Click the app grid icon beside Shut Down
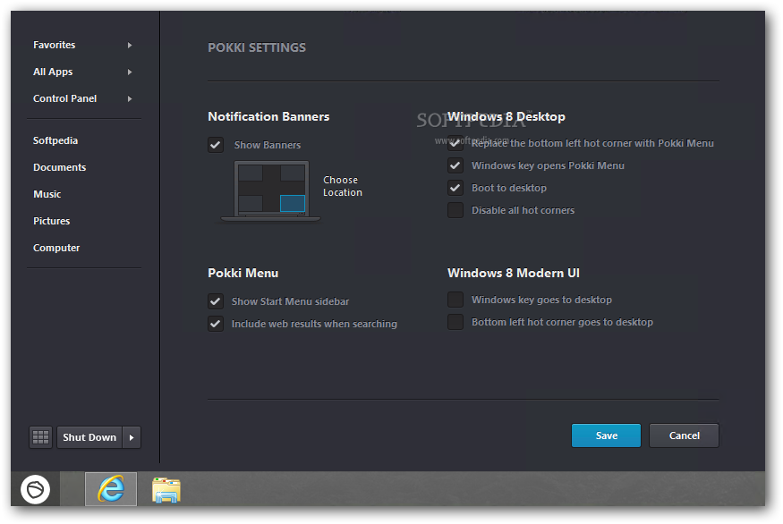The image size is (783, 524). 40,437
